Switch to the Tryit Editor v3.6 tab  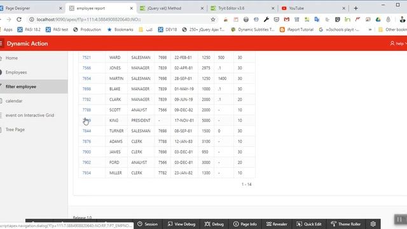pyautogui.click(x=242, y=8)
